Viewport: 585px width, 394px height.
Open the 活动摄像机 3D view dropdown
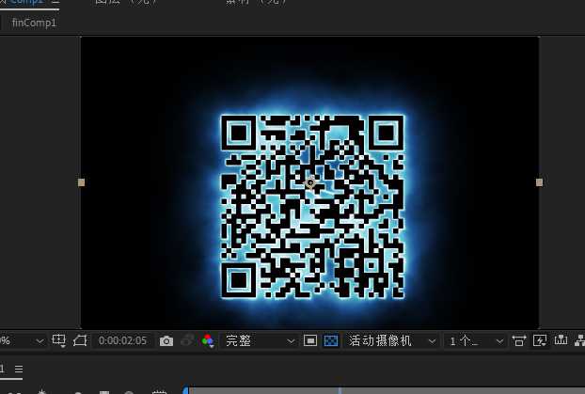391,340
